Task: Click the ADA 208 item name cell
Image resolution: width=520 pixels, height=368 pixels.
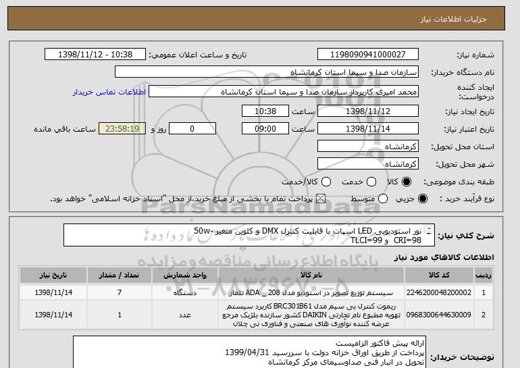Action: click(311, 293)
